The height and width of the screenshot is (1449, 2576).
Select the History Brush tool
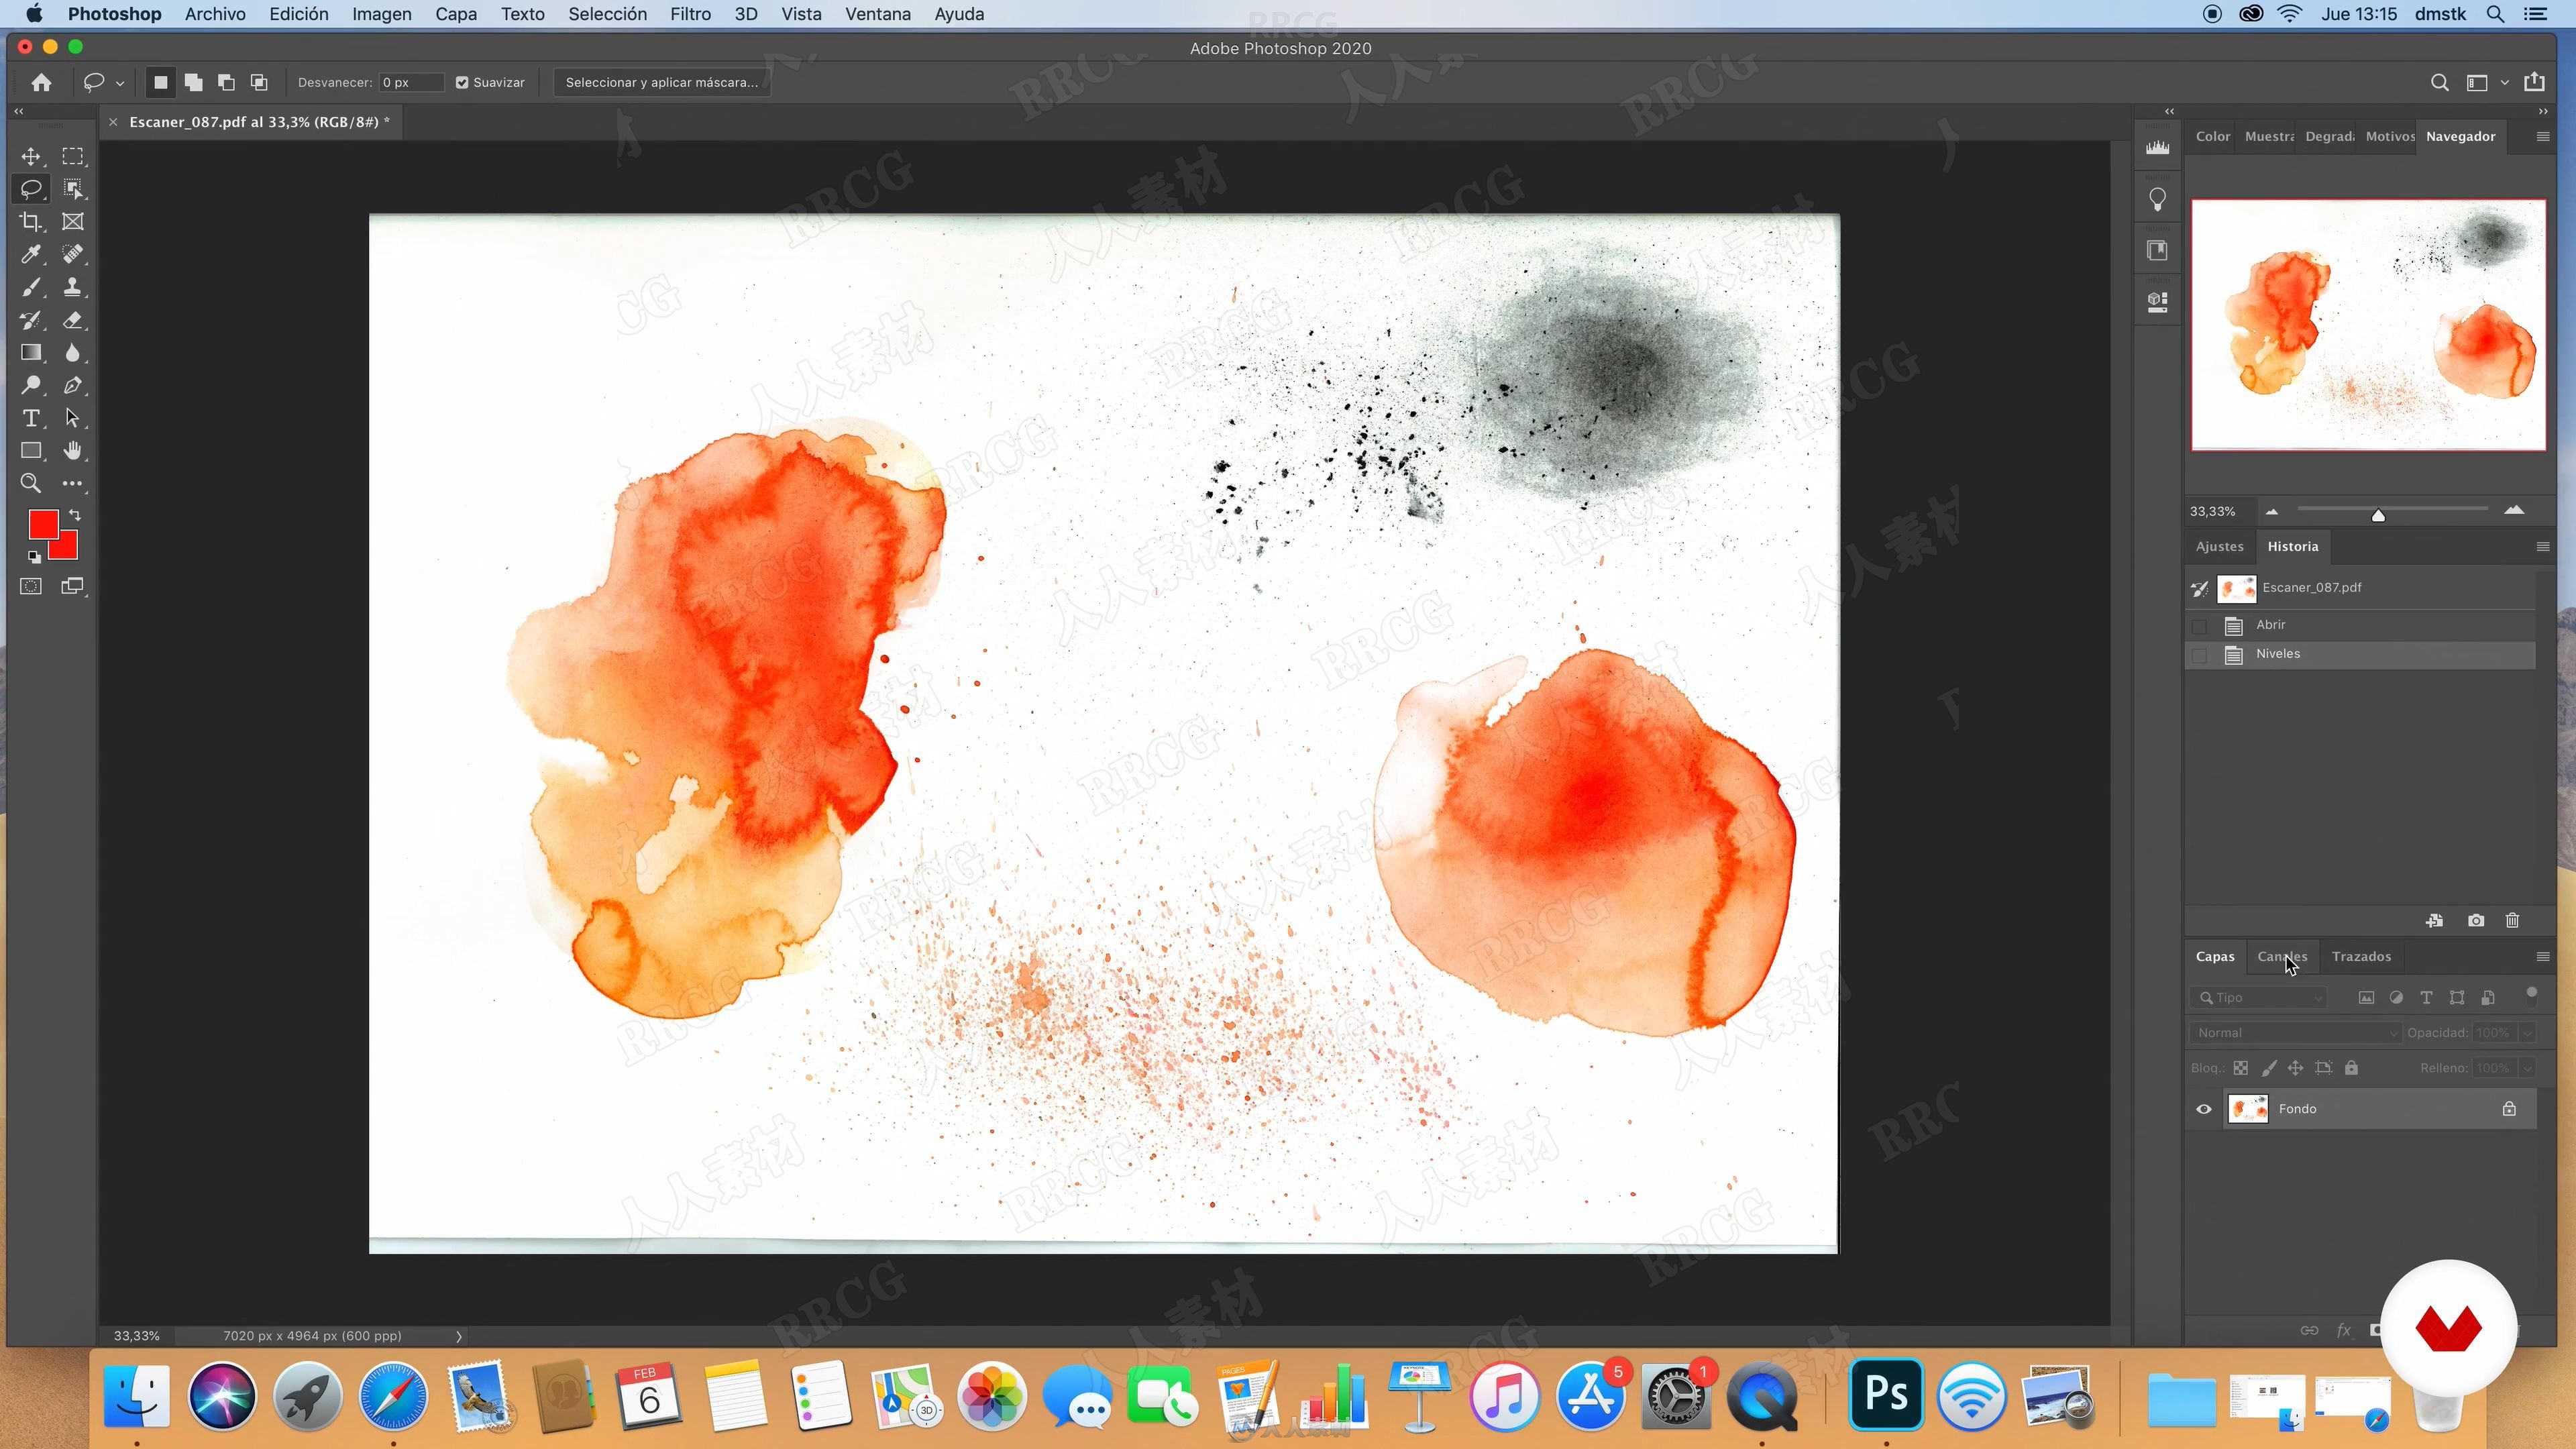[31, 320]
